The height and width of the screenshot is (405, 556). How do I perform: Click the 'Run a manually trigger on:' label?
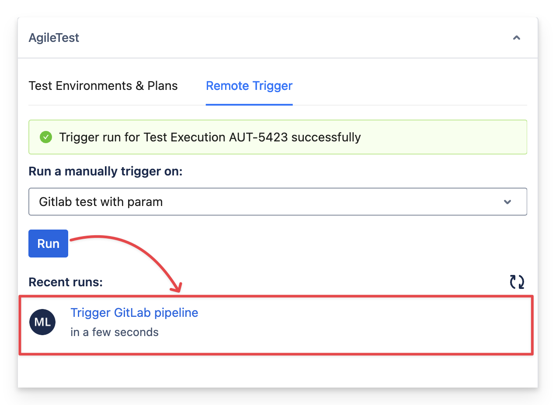tap(105, 172)
